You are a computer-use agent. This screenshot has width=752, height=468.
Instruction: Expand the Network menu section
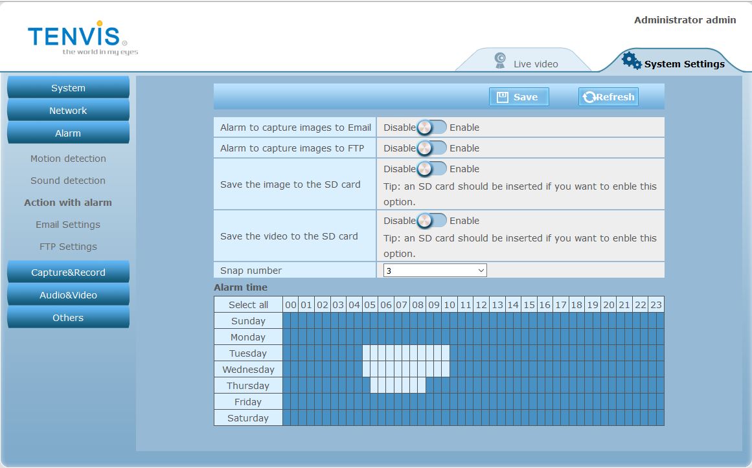coord(68,111)
